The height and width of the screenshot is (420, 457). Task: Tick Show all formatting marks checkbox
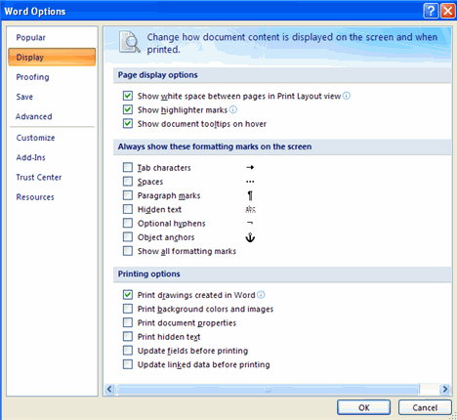(x=128, y=251)
